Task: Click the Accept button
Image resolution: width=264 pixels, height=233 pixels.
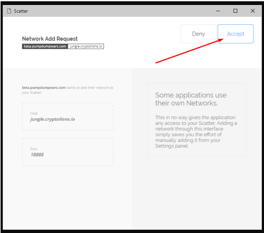Action: click(x=235, y=34)
